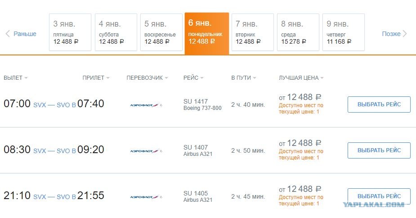The height and width of the screenshot is (218, 416).
Task: Choose the 07:00 flight with ВЫБРАТЬ РЕЙС
Action: point(379,104)
